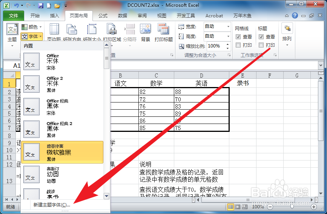Select the 奥斯汀 幼圆 font theme
This screenshot has width=327, height=214.
[x=62, y=174]
